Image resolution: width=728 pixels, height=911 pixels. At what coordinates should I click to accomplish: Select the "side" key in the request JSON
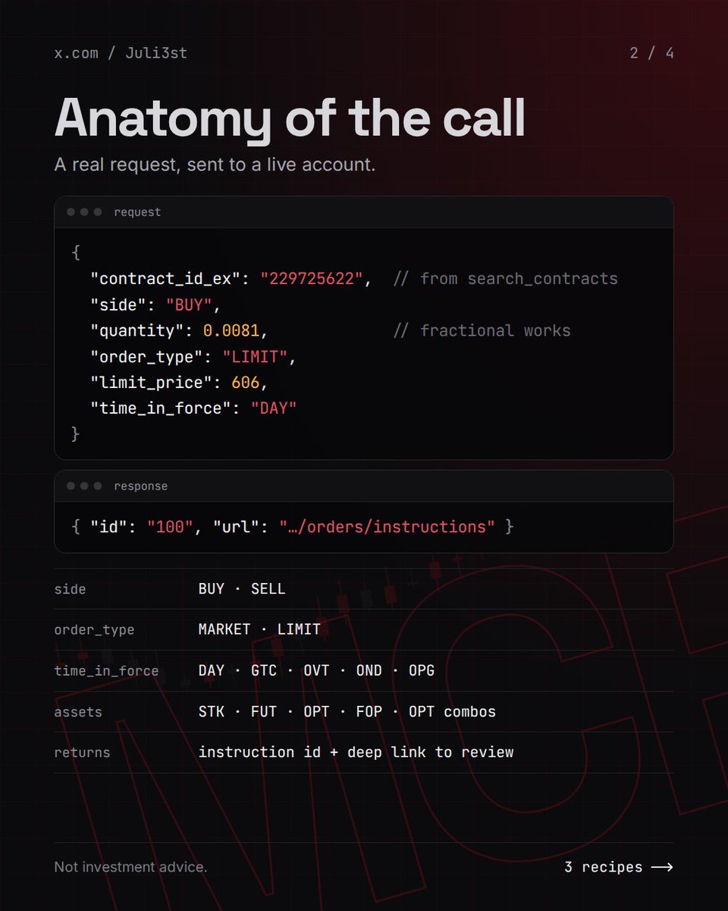[118, 304]
